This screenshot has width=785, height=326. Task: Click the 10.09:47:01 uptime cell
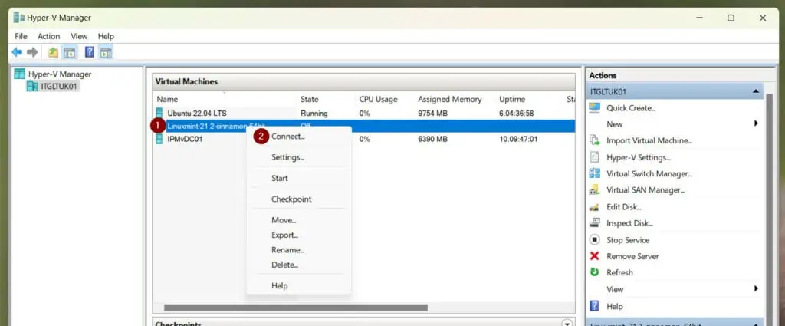click(x=518, y=139)
